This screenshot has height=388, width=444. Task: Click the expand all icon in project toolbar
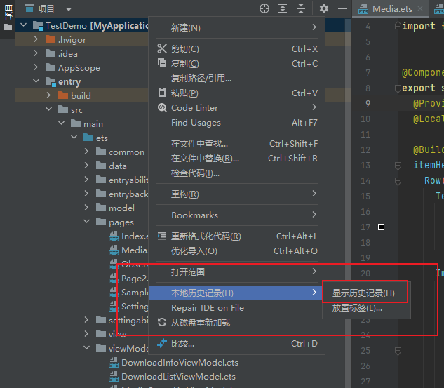283,8
